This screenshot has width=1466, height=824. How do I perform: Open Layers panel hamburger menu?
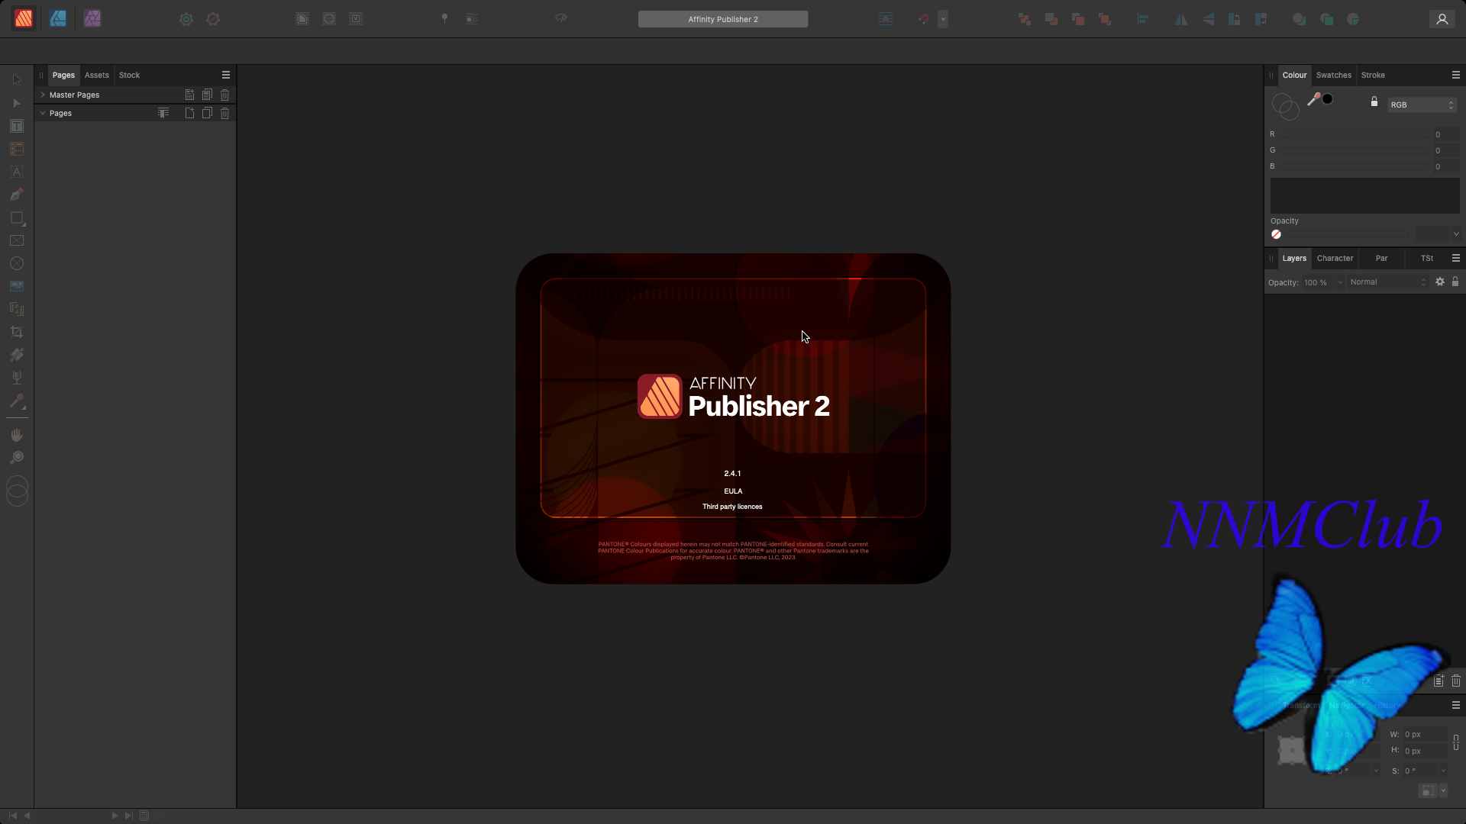1456,258
